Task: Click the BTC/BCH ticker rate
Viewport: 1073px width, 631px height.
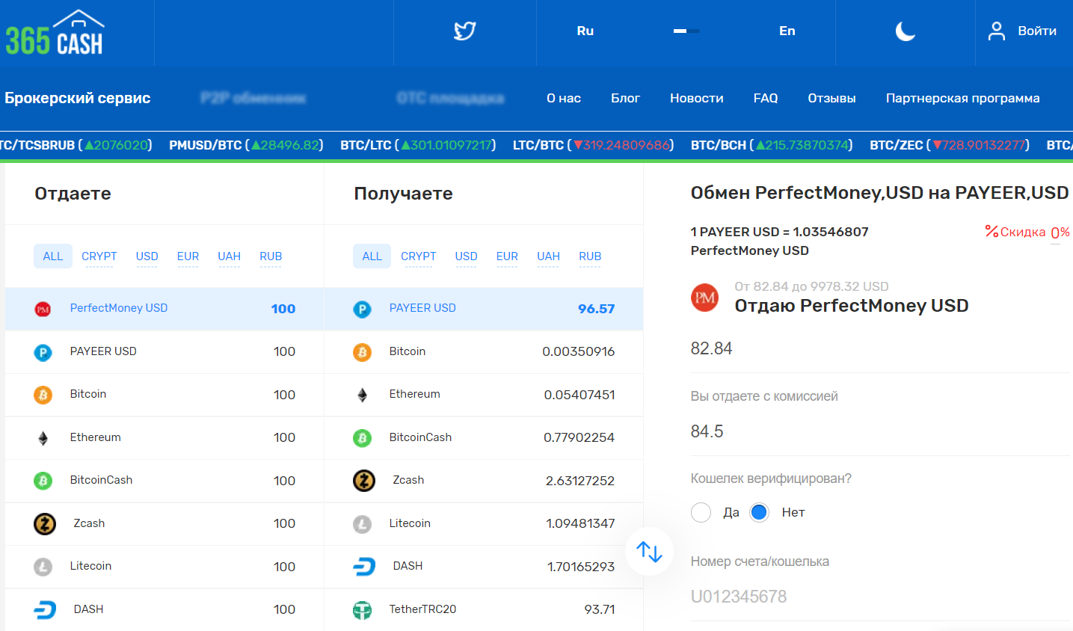Action: [772, 145]
